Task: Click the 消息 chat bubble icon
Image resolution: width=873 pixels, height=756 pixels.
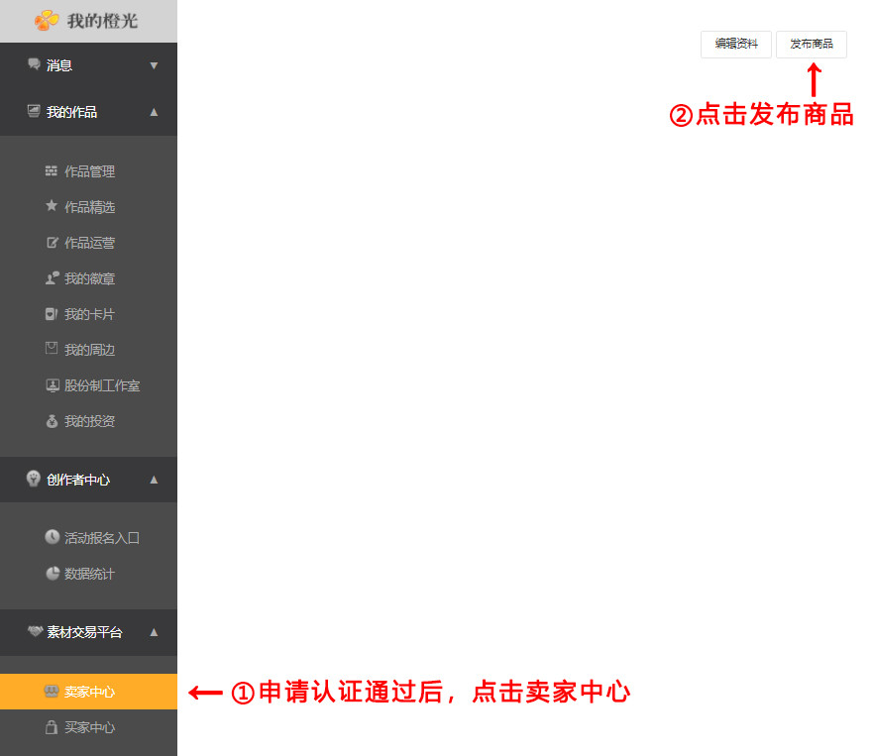Action: (x=34, y=65)
